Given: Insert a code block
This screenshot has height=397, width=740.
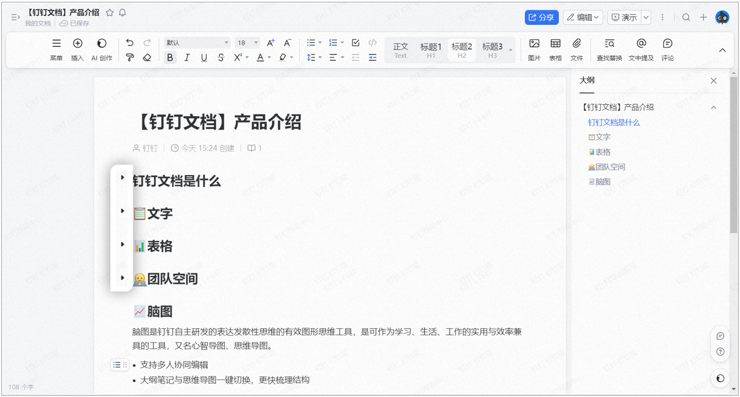Looking at the screenshot, I should (x=372, y=43).
